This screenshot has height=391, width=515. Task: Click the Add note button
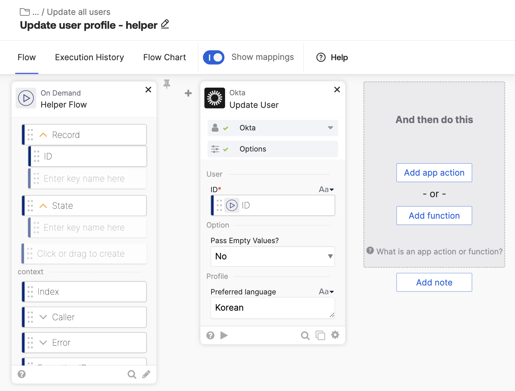tap(434, 282)
